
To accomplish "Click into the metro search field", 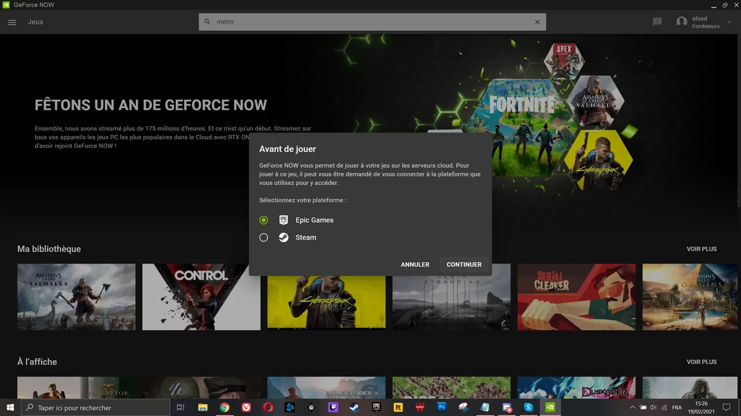I will coord(372,22).
